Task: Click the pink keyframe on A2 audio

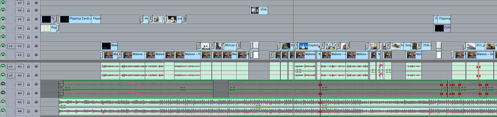Action: tap(381, 75)
